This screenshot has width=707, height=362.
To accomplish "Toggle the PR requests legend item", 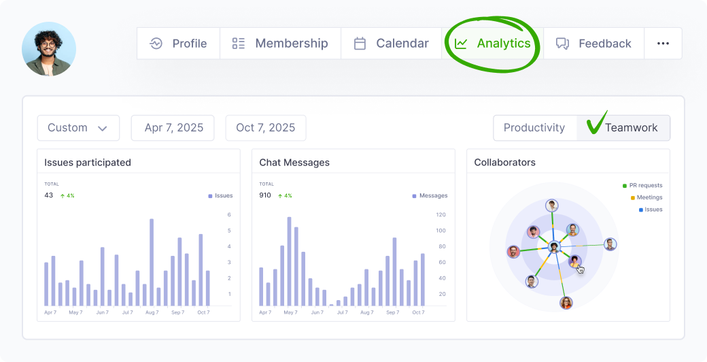I will click(x=645, y=185).
